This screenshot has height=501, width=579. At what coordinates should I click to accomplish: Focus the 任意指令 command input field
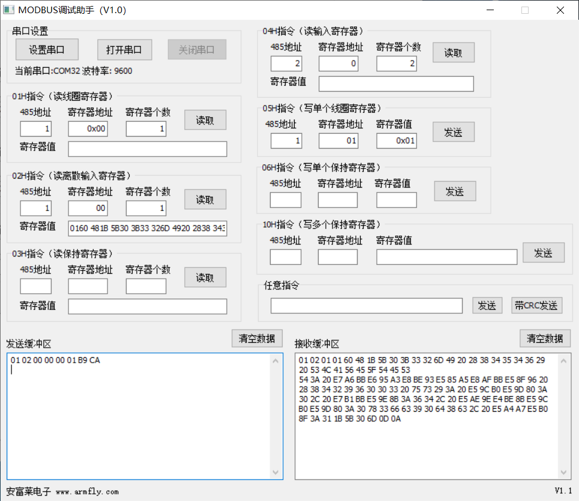(x=366, y=306)
